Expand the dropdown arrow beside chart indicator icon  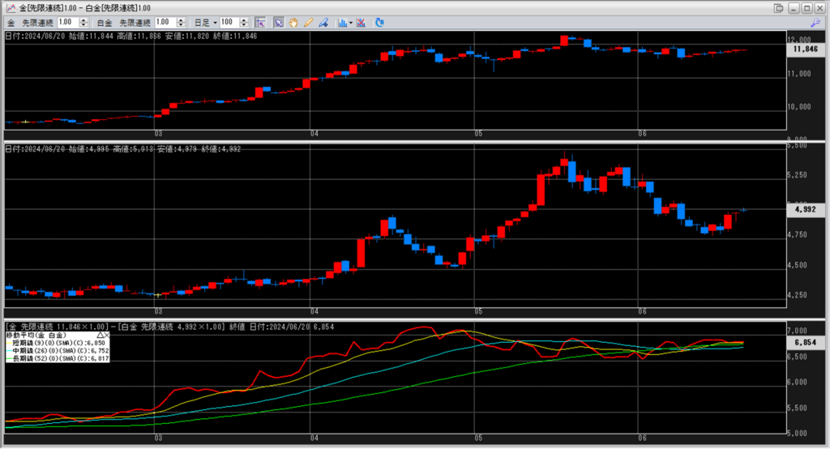(351, 22)
